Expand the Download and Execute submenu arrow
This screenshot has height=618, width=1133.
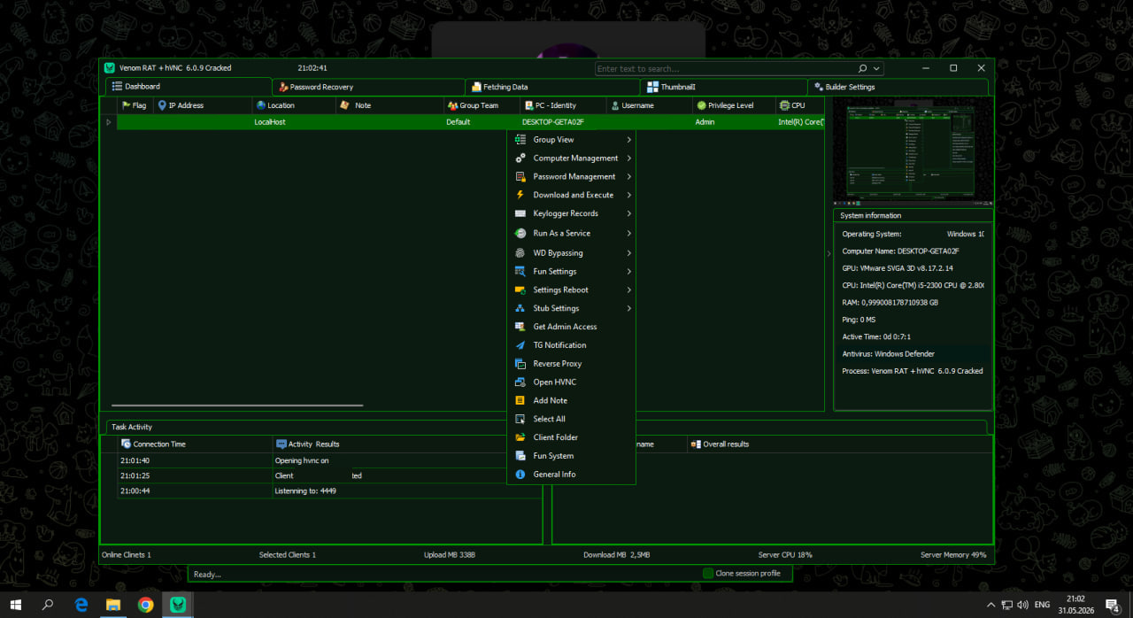point(628,195)
